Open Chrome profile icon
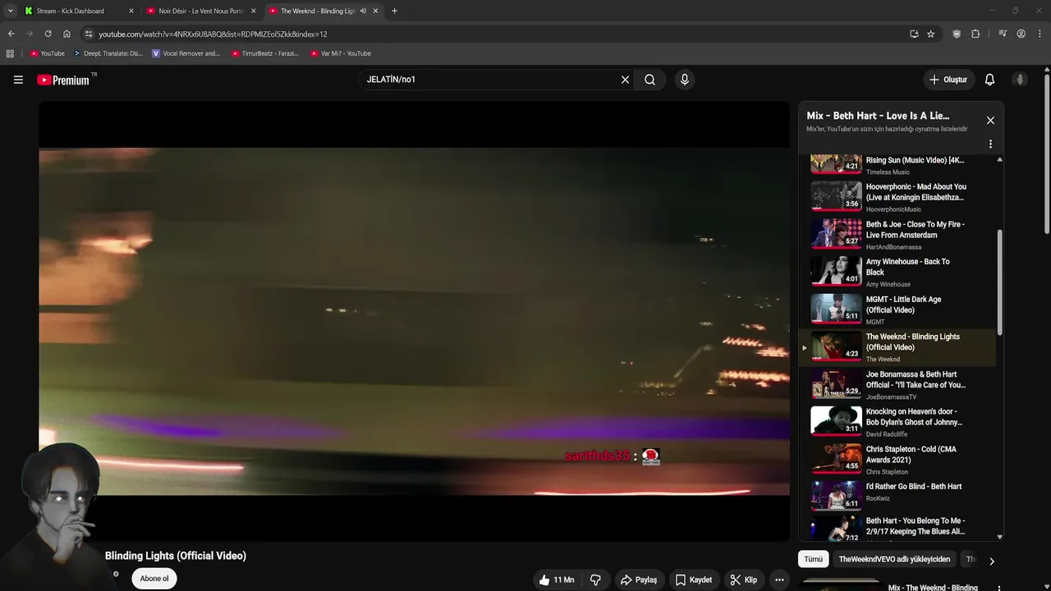Image resolution: width=1051 pixels, height=591 pixels. coord(1021,34)
